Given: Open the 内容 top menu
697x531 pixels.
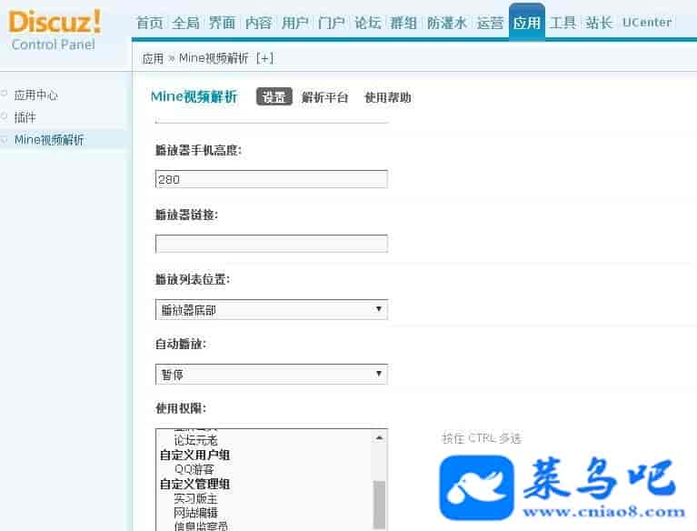Looking at the screenshot, I should pos(258,22).
